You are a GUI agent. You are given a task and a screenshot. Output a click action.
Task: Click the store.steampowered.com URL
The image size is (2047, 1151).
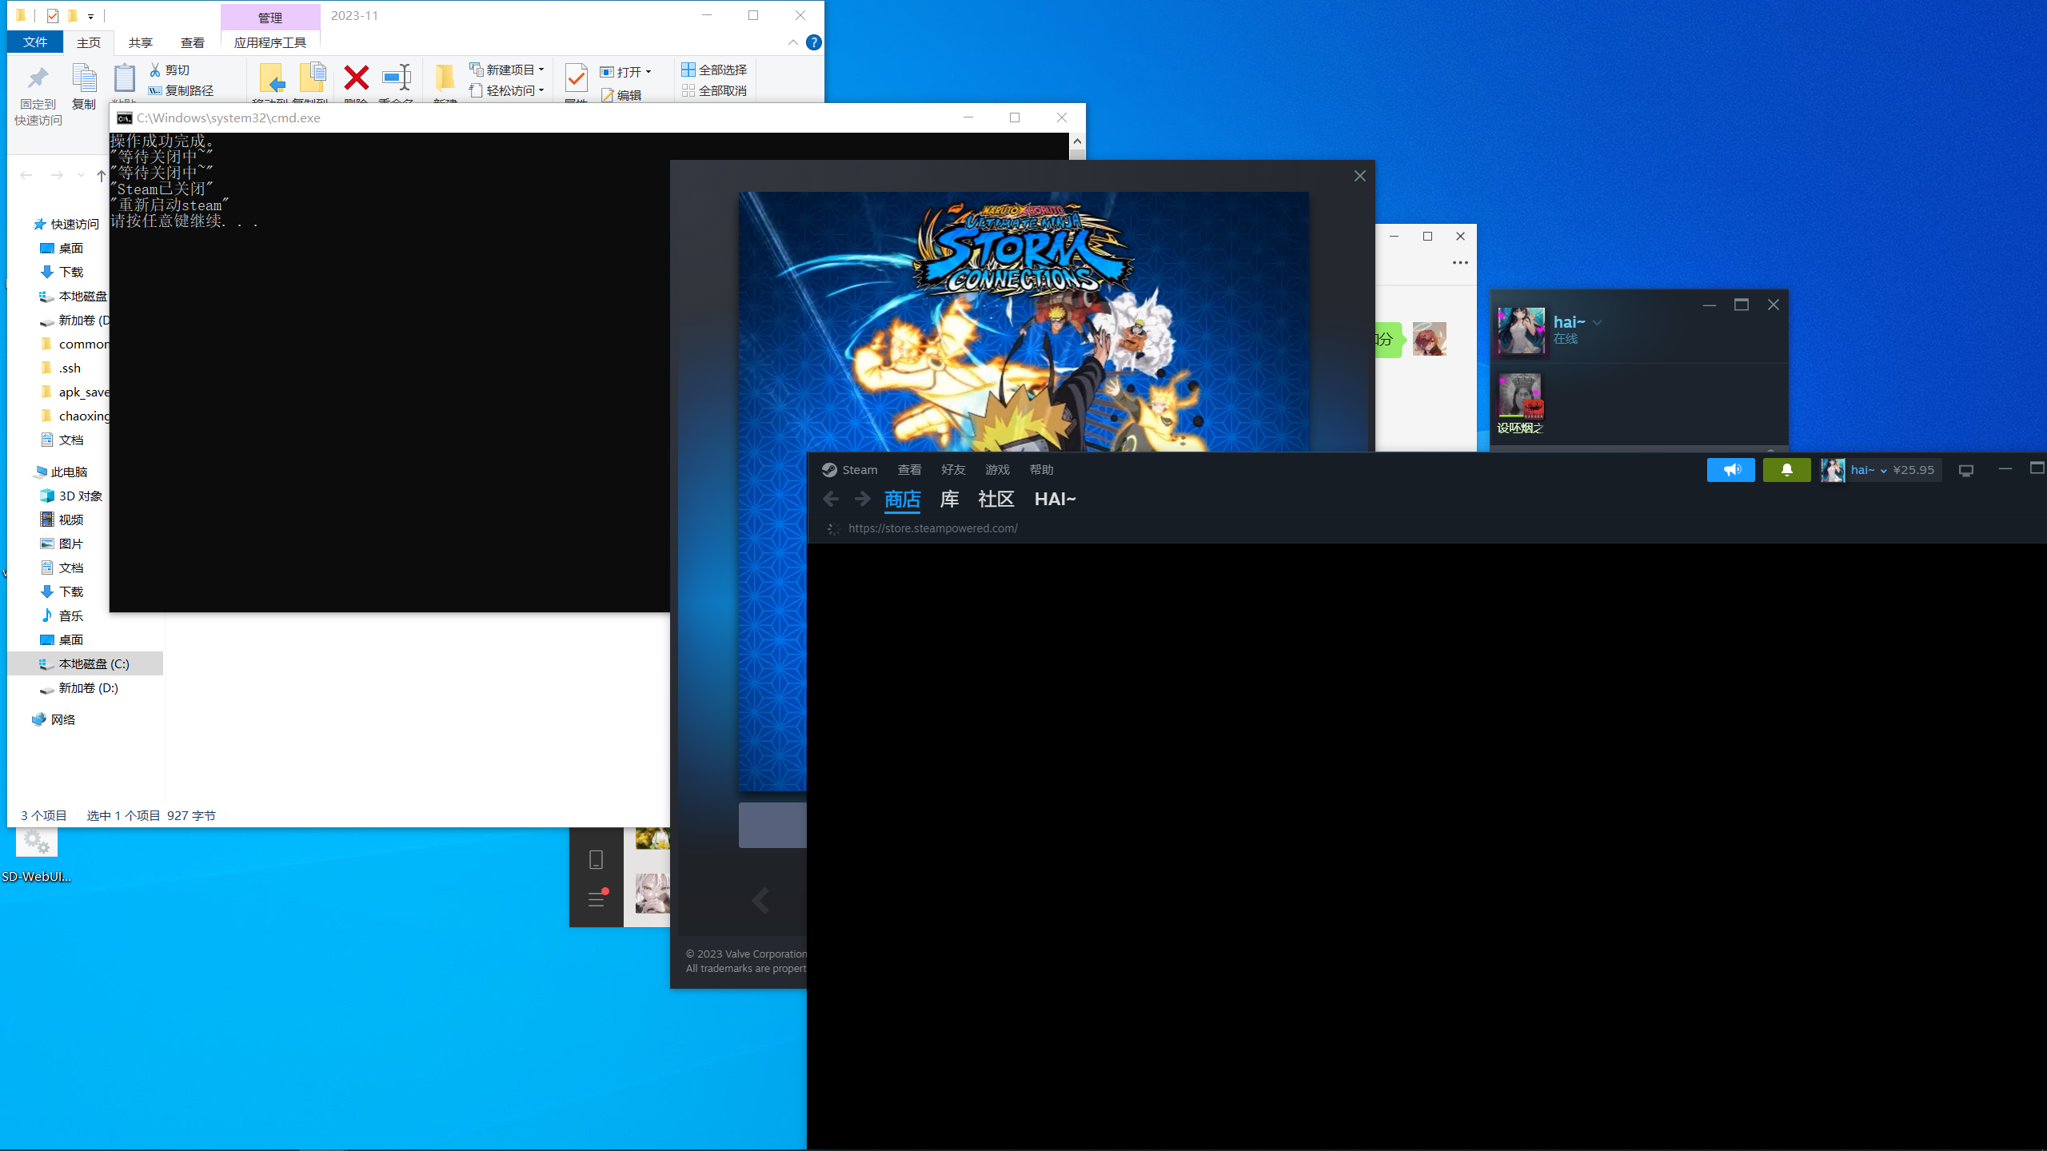932,528
